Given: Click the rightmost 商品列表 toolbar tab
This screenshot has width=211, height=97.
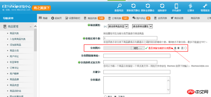Looking at the screenshot, I should click(195, 18).
